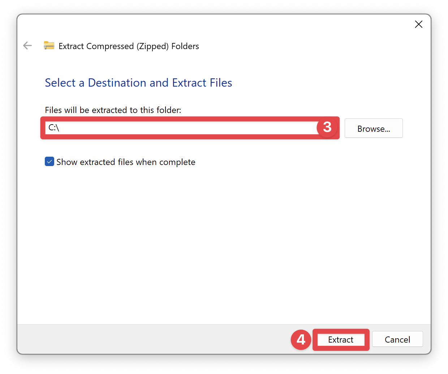Click the 'Files will be extracted to this folder' label

click(113, 110)
